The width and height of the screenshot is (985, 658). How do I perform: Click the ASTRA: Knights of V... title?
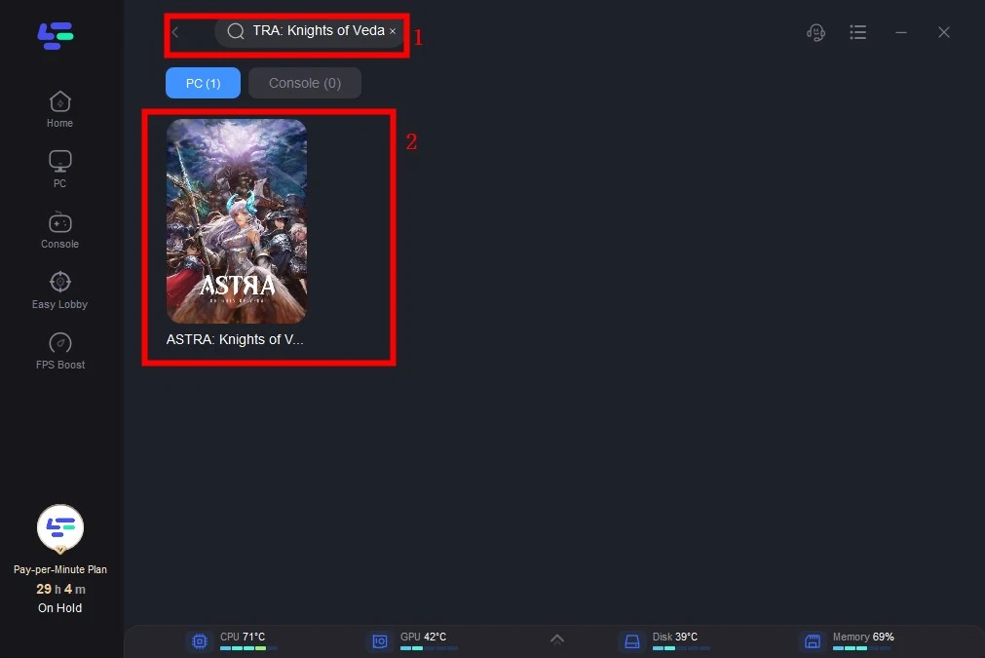click(236, 339)
